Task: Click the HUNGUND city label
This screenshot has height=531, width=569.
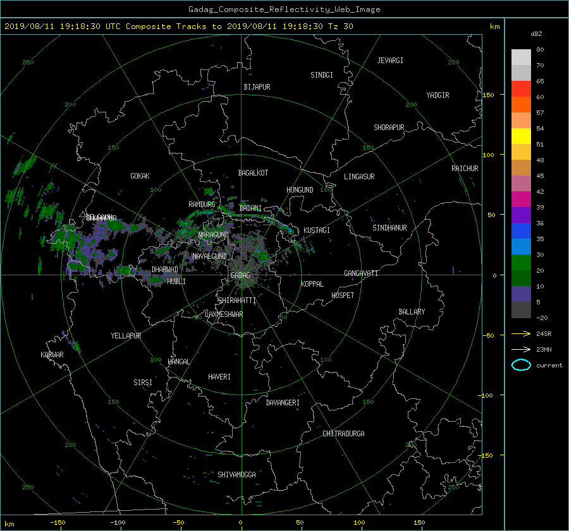Action: click(300, 190)
